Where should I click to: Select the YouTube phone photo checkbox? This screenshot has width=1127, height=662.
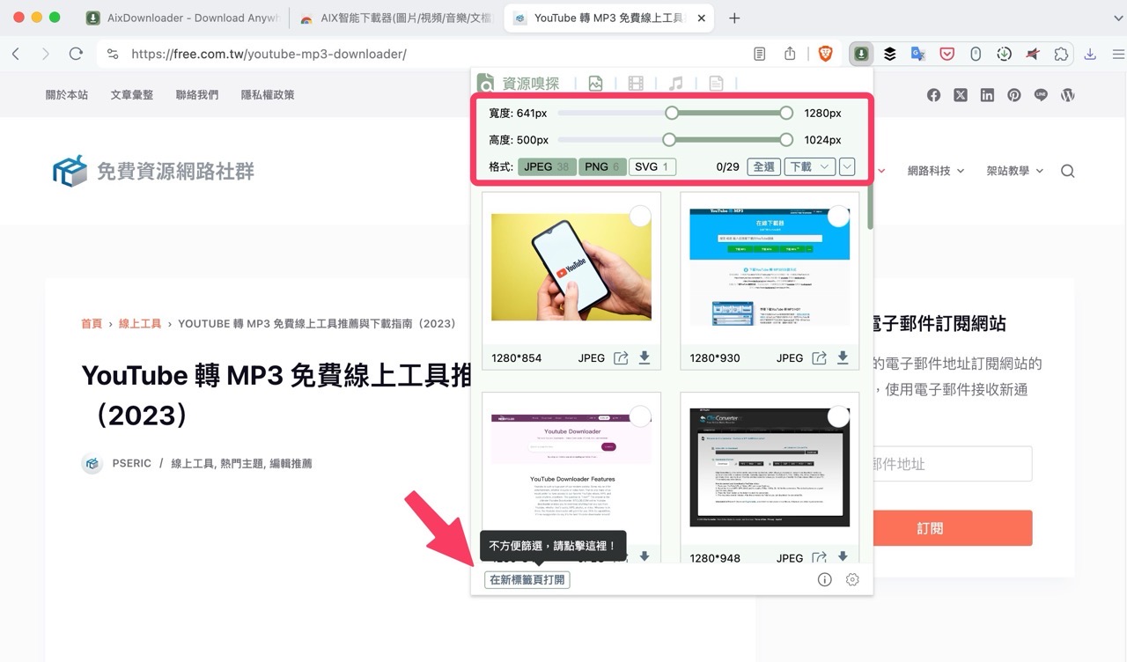pos(640,217)
